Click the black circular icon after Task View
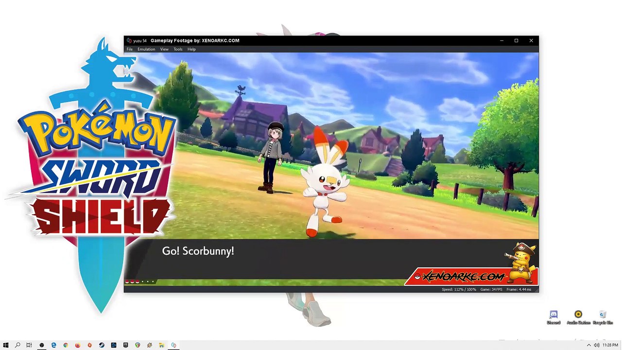622x350 pixels. pos(41,345)
